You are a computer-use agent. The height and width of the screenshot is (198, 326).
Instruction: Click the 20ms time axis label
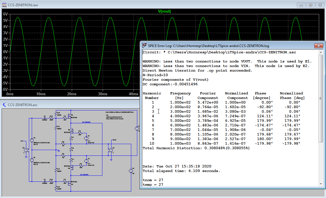pyautogui.click(x=72, y=94)
